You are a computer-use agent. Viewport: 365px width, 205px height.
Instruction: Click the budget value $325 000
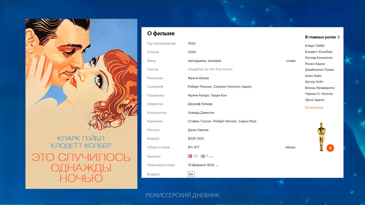coord(196,138)
